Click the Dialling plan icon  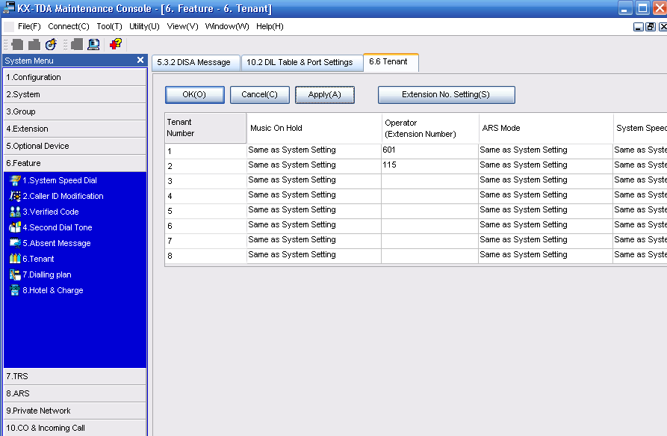pos(15,274)
